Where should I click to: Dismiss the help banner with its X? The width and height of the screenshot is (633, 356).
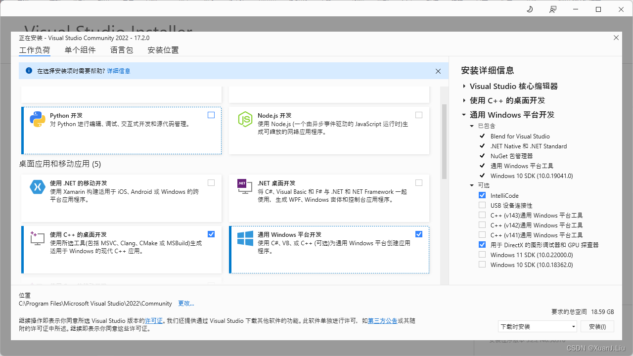(438, 71)
